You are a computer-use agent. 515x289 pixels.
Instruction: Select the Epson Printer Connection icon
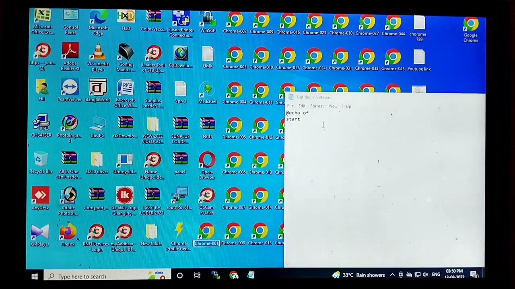click(181, 24)
